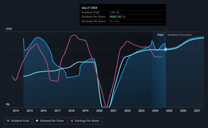Viewport: 208px width, 128px height.
Task: Toggle the Earnings Per Share legend series
Action: (x=85, y=121)
